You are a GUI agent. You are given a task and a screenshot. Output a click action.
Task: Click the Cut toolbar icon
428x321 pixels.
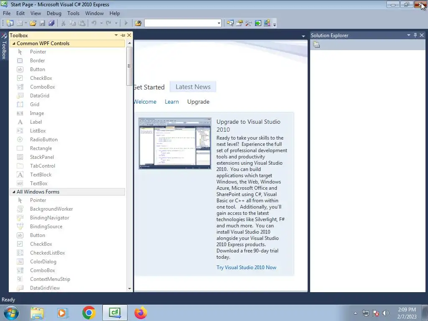64,23
